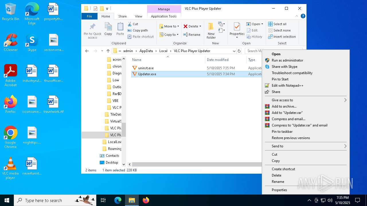This screenshot has width=367, height=206.
Task: Click the Edit button in the Open group
Action: click(252, 30)
